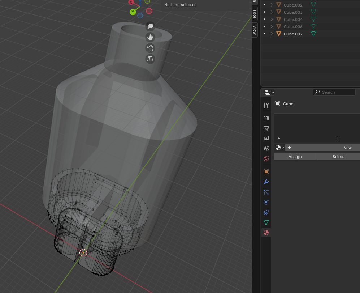Viewport: 360px width, 293px height.
Task: Click the zoom viewport magnifier icon
Action: tap(150, 26)
